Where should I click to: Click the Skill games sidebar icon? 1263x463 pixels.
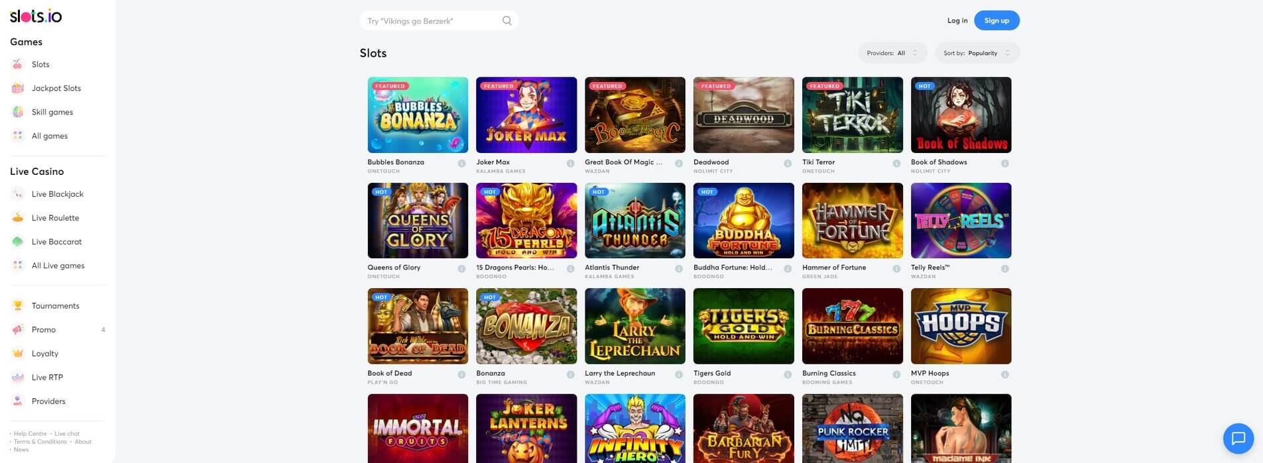[18, 112]
